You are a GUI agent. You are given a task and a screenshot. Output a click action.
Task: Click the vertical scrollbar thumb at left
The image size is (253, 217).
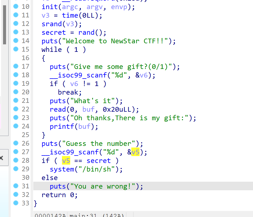click(x=4, y=25)
